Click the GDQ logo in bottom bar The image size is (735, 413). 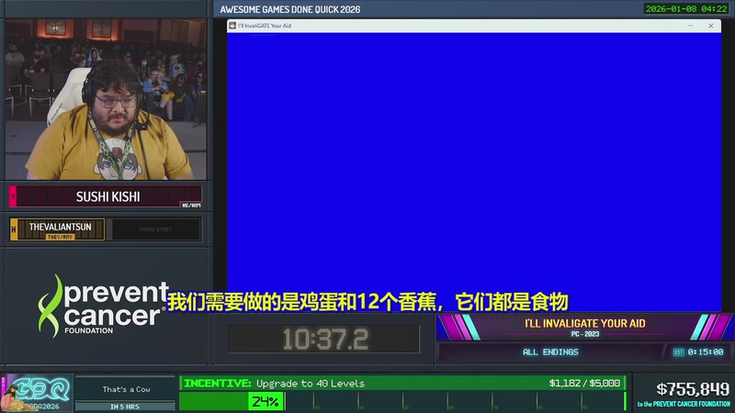(x=37, y=393)
